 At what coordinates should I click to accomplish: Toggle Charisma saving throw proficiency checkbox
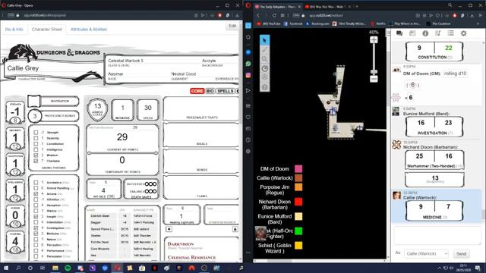36,161
